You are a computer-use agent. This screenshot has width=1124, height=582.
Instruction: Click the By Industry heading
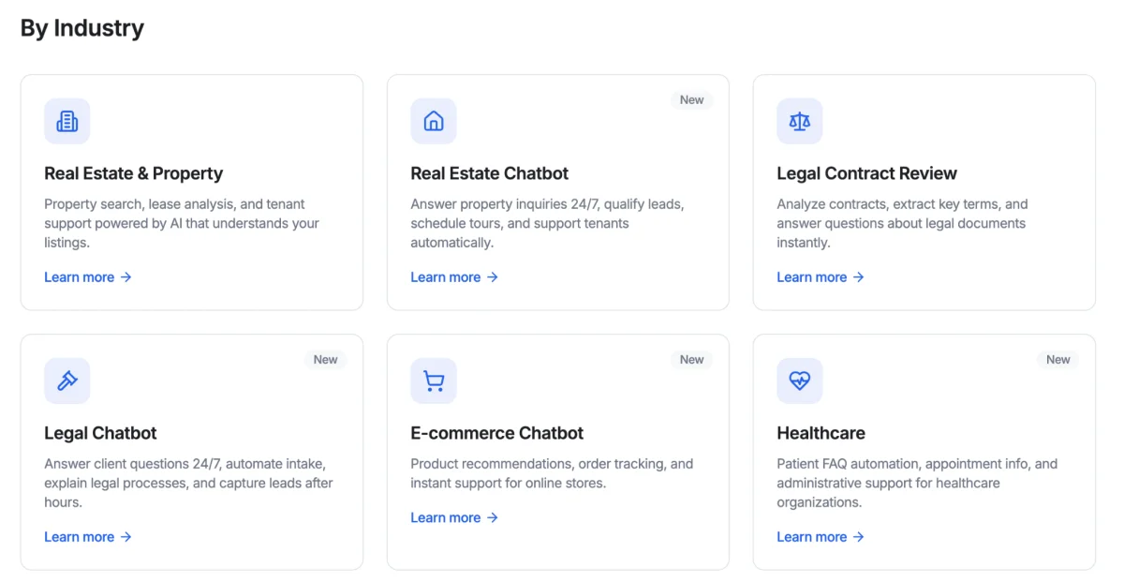[81, 27]
